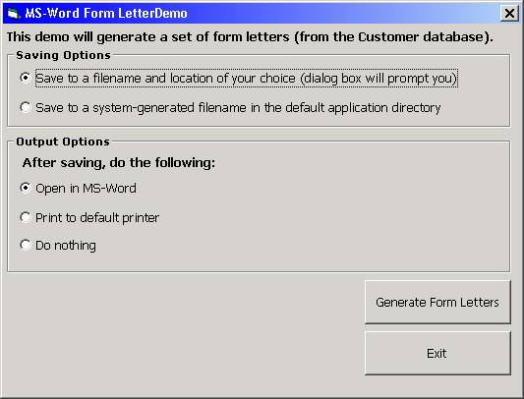Click the Generate Form Letters button
524x399 pixels.
coord(437,302)
